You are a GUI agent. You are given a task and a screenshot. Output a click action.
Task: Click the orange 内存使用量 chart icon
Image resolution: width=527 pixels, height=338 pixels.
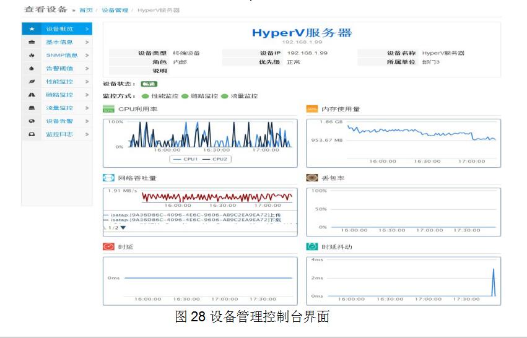pos(312,110)
